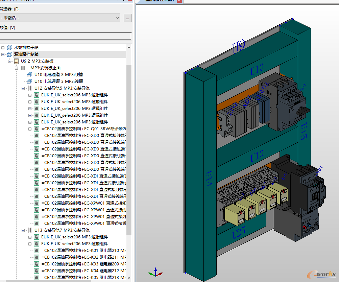Click the 水轮机端子箱 layout space icon
Image resolution: width=339 pixels, height=282 pixels.
(x=9, y=48)
